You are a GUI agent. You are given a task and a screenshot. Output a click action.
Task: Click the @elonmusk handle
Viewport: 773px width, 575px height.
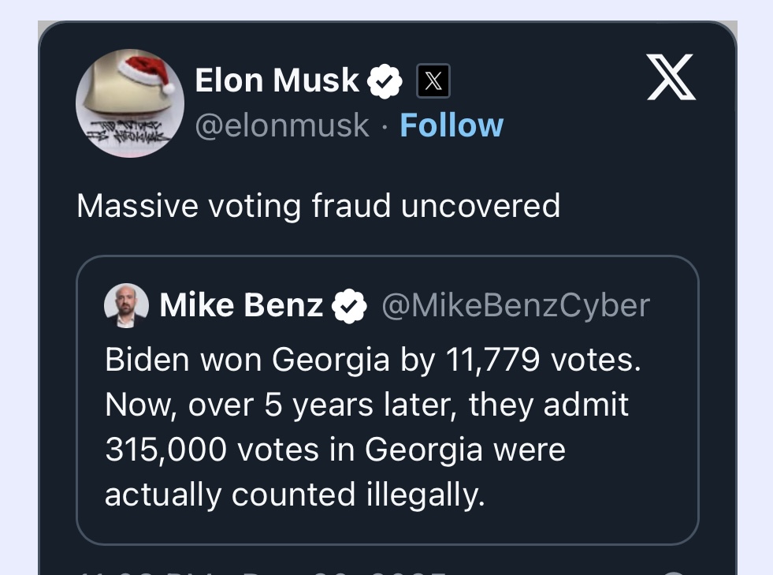pos(281,125)
